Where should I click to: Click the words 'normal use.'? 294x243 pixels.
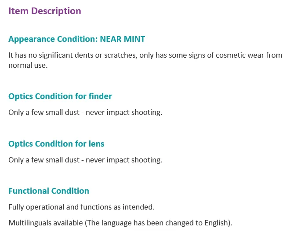point(28,65)
